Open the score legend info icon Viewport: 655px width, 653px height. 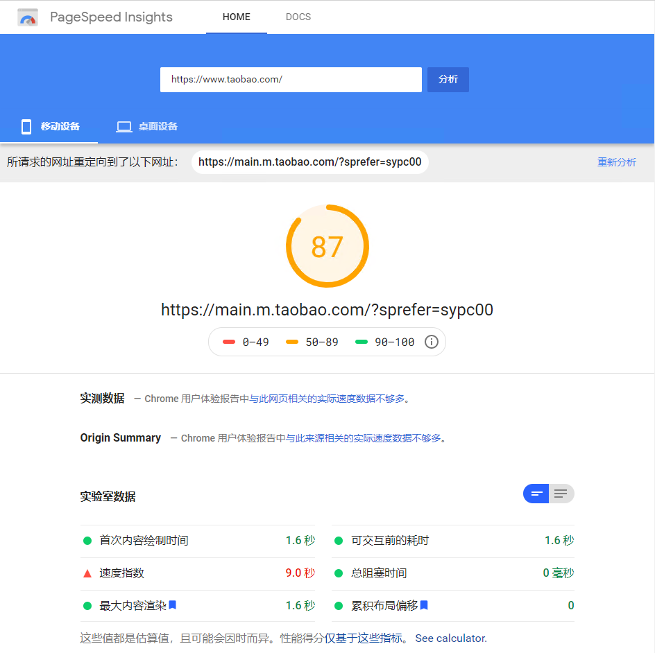click(431, 342)
